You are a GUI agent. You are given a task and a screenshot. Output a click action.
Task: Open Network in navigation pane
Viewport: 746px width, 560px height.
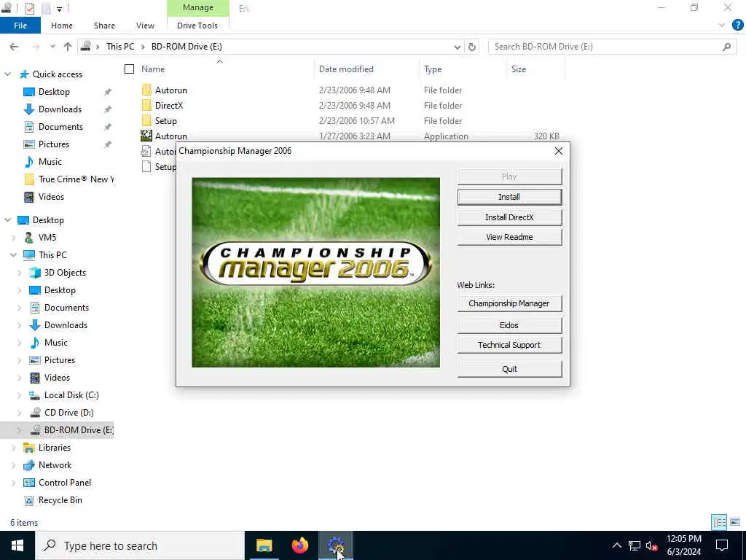pos(55,465)
